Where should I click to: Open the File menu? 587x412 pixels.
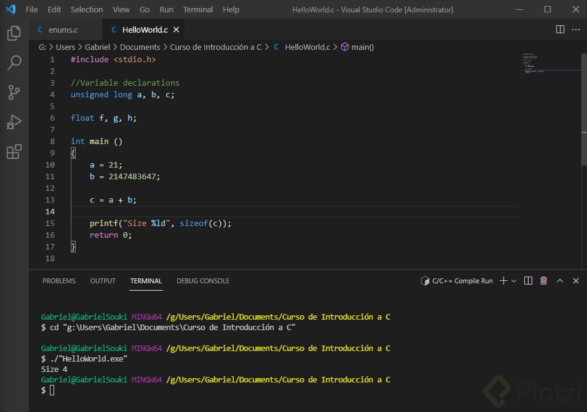point(32,9)
